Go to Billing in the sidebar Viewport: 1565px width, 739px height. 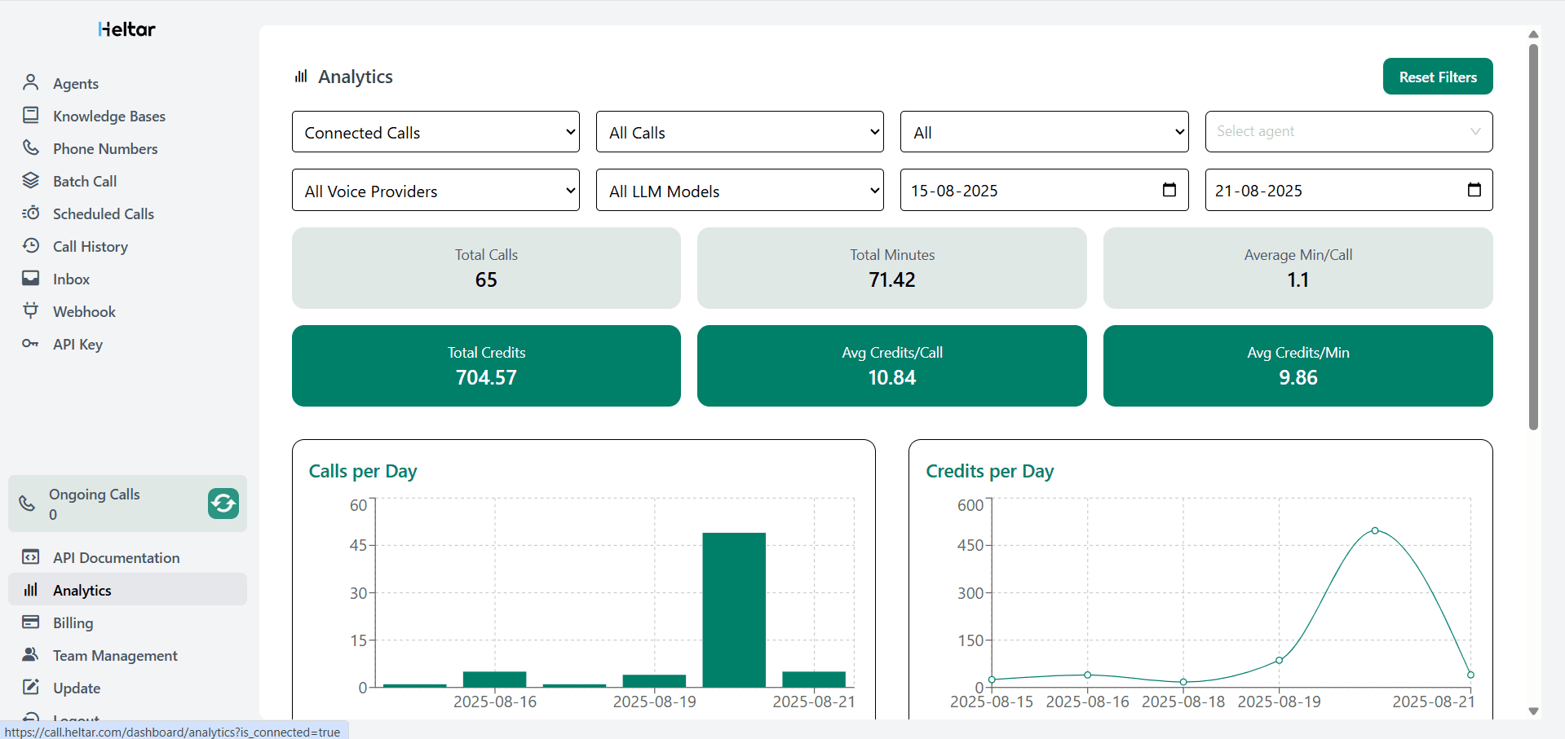(73, 622)
